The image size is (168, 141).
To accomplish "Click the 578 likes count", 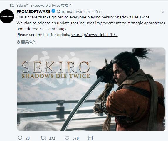I will (x=75, y=138).
